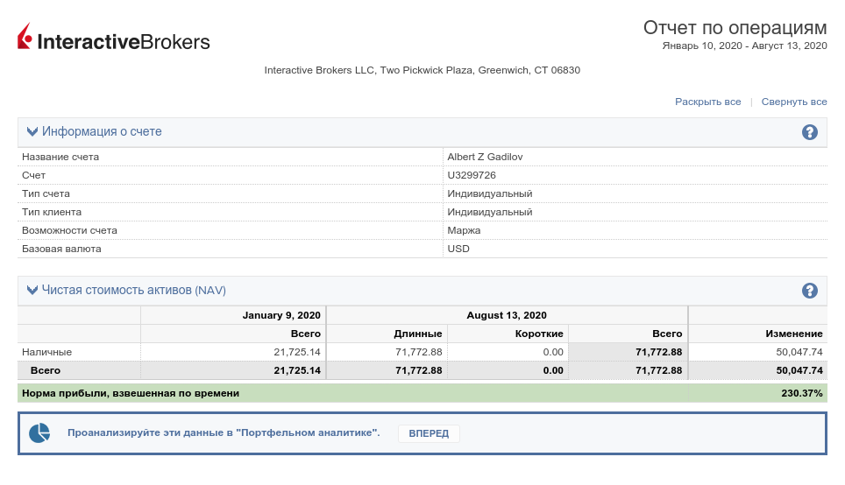Click the Раскрыть все link
The image size is (845, 485).
707,102
